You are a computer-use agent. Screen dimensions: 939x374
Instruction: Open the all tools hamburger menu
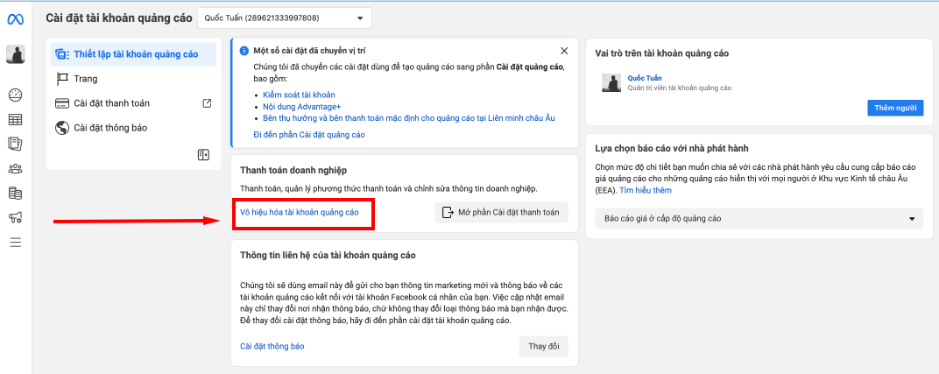[16, 243]
